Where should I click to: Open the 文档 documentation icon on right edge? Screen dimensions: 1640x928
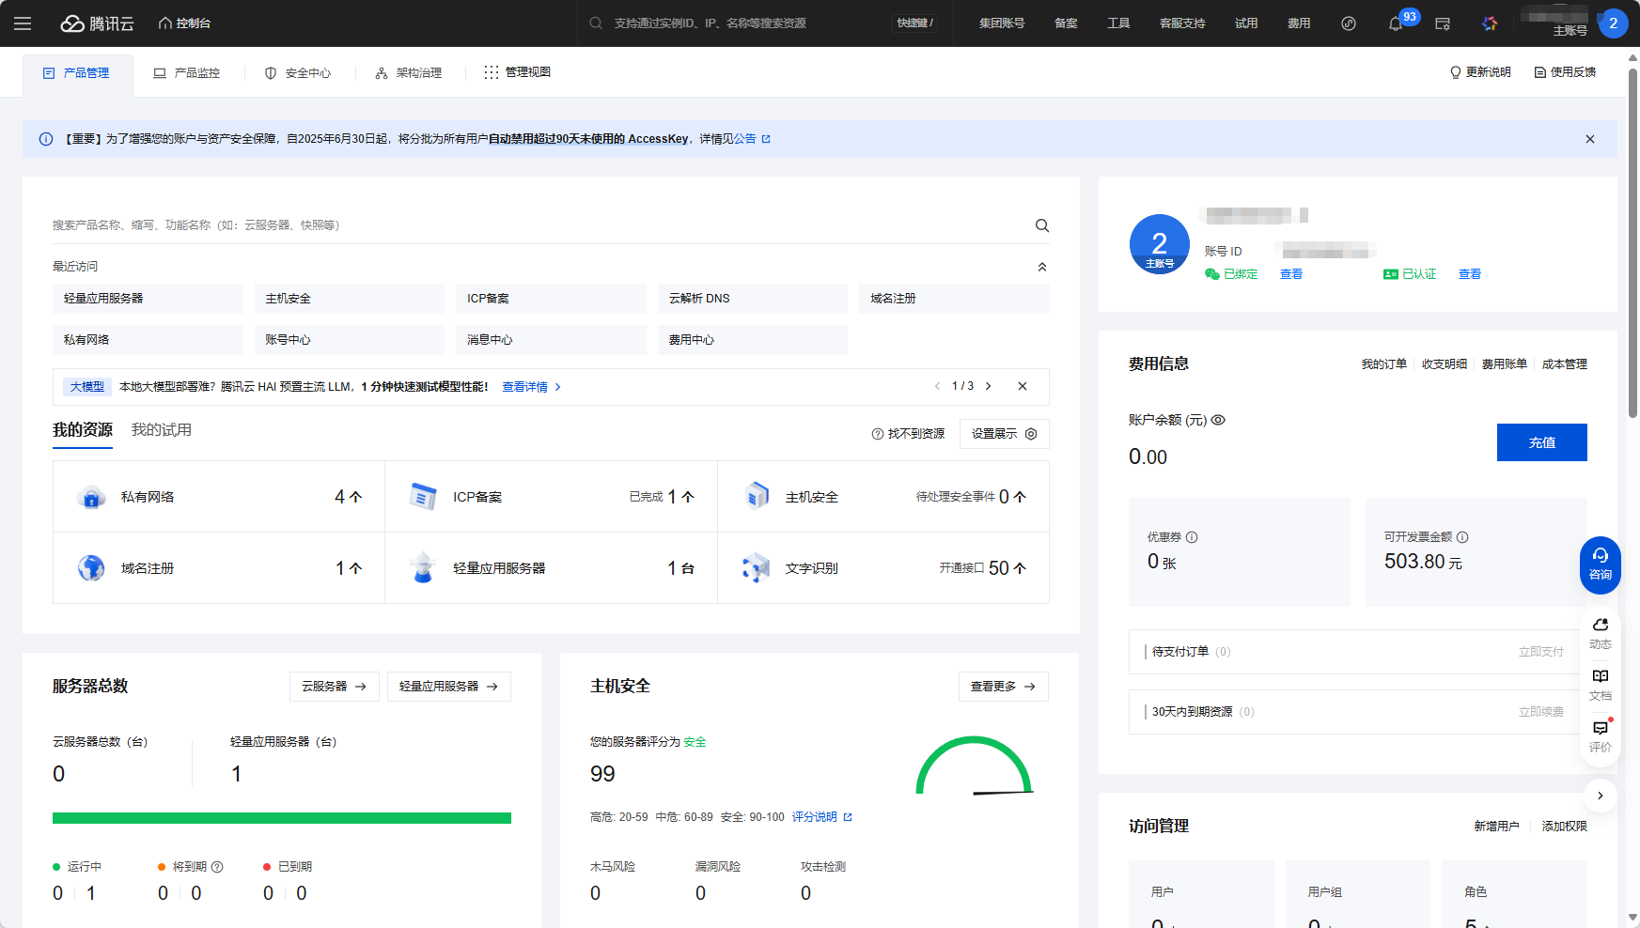coord(1600,685)
